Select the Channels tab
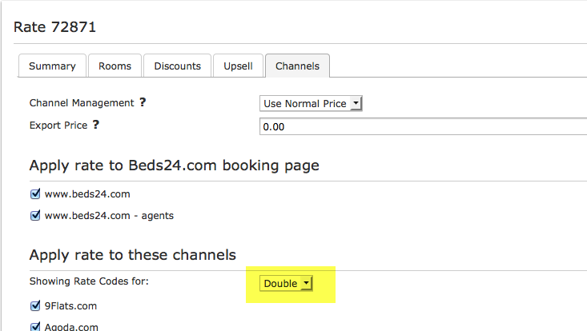The height and width of the screenshot is (331, 587). coord(298,66)
